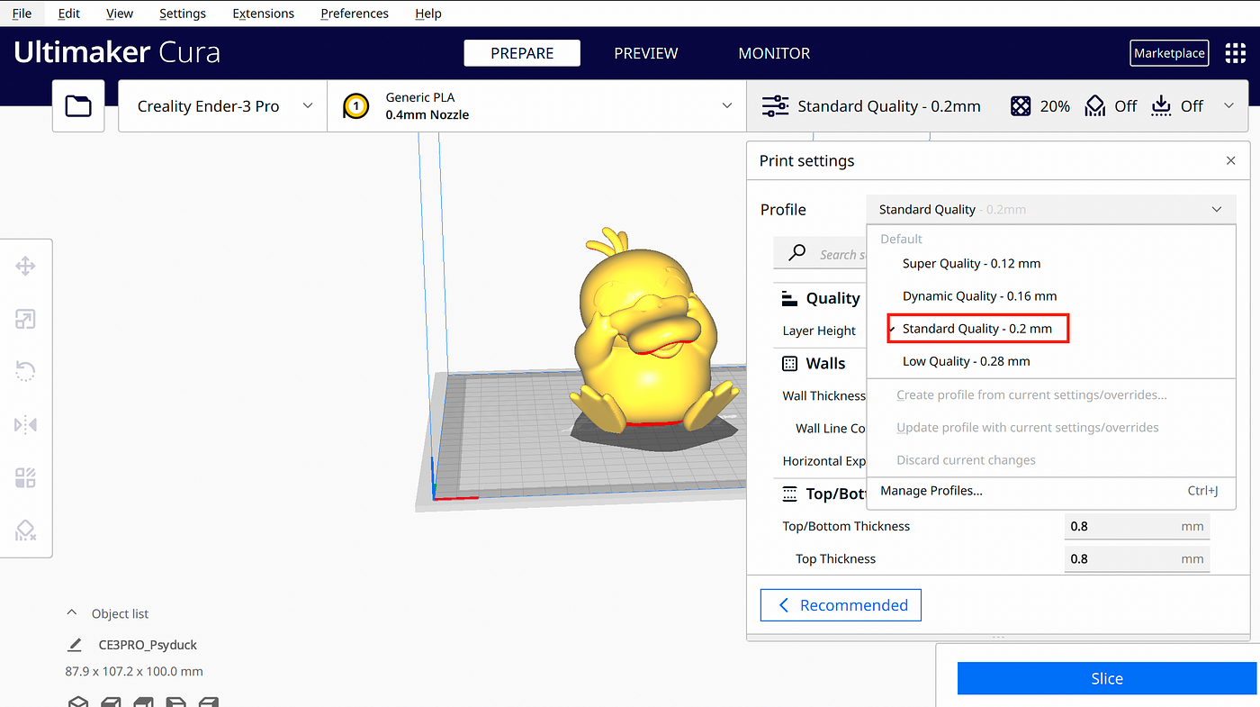Click the settings search field
The image size is (1260, 707).
click(821, 254)
